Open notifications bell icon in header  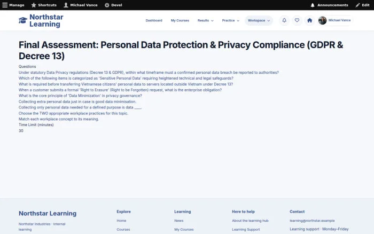pyautogui.click(x=284, y=20)
